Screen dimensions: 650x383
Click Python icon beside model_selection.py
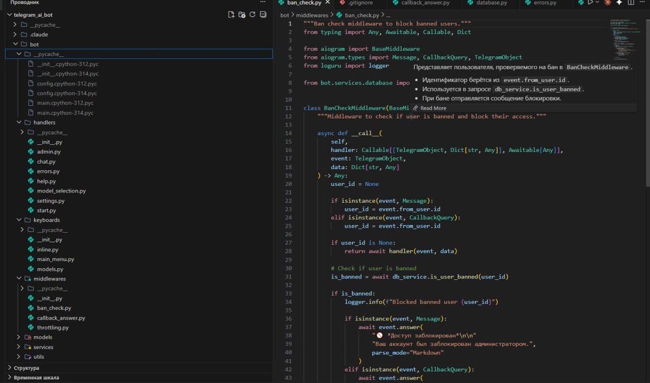point(31,191)
